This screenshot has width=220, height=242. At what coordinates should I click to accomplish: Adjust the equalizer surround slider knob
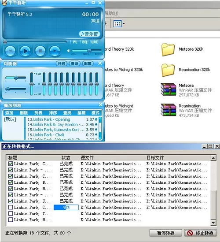7,89
